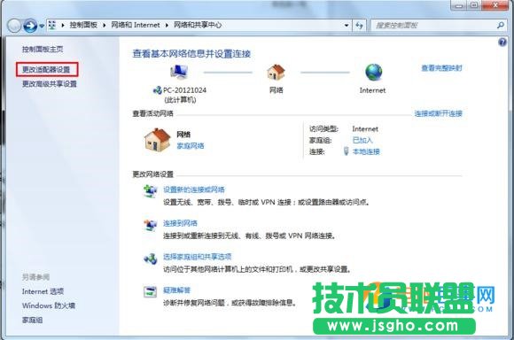Select 网络和 Internet in the breadcrumb
Image resolution: width=514 pixels, height=340 pixels.
tap(136, 25)
